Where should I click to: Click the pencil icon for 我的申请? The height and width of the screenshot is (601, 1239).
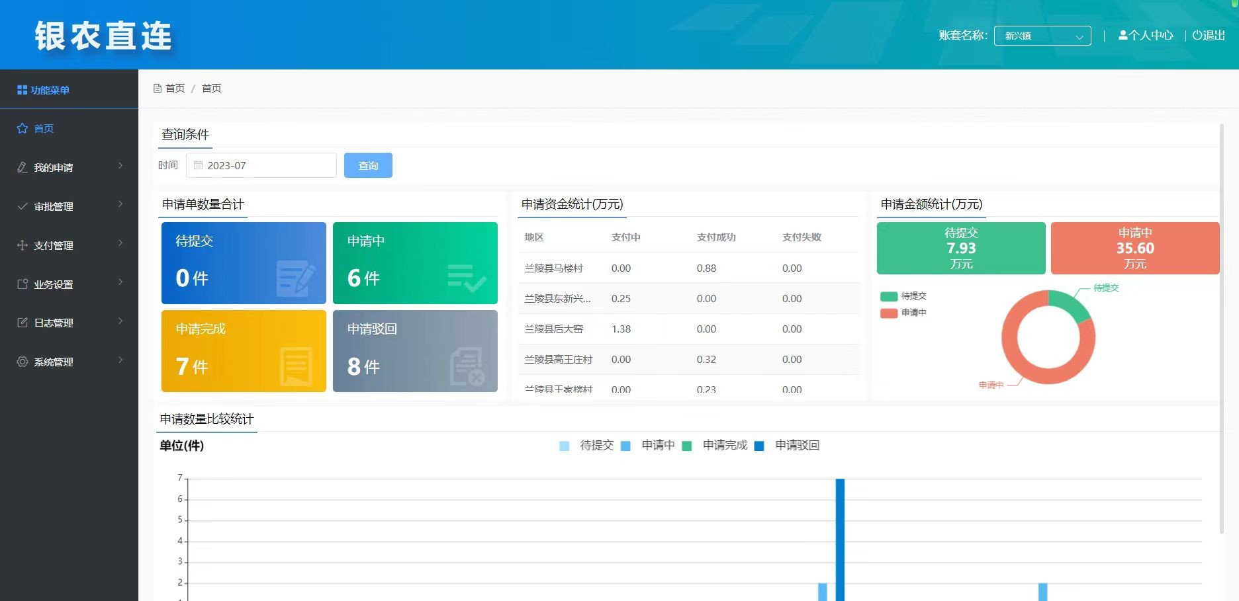coord(22,167)
